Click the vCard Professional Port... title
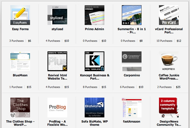190x128 pixels. (x=169, y=30)
